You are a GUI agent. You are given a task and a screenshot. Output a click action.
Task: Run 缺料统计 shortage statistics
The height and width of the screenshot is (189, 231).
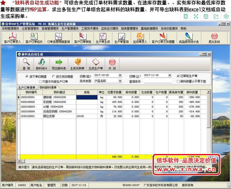click(x=42, y=64)
